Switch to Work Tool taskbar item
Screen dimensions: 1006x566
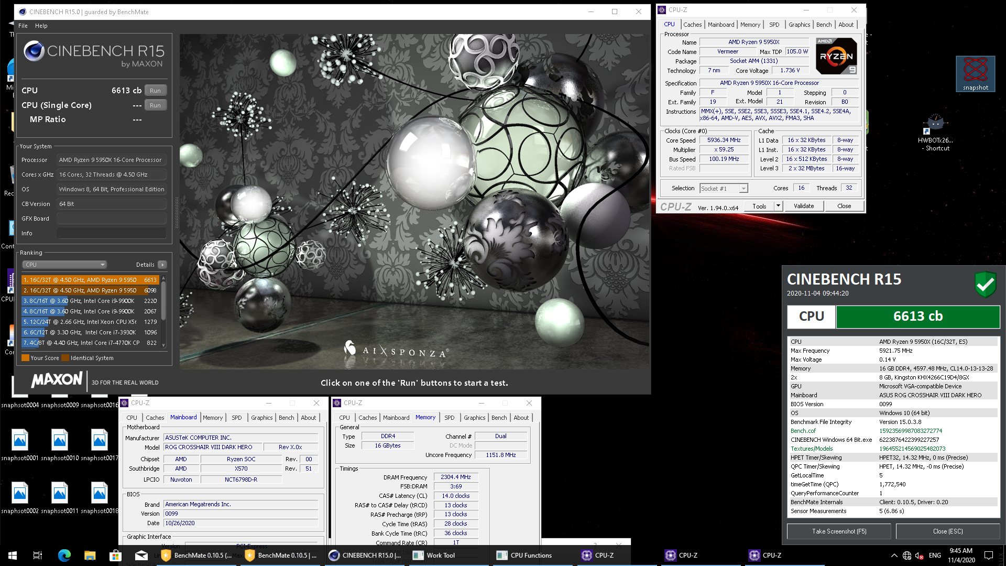449,555
